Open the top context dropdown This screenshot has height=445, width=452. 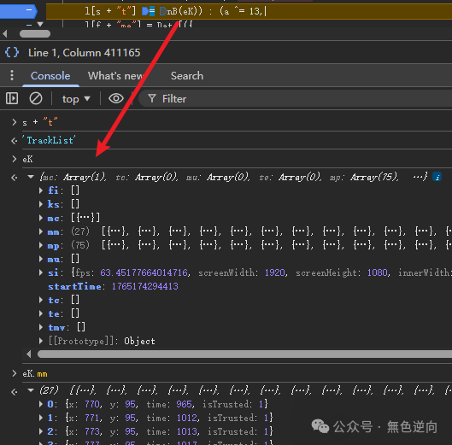76,99
